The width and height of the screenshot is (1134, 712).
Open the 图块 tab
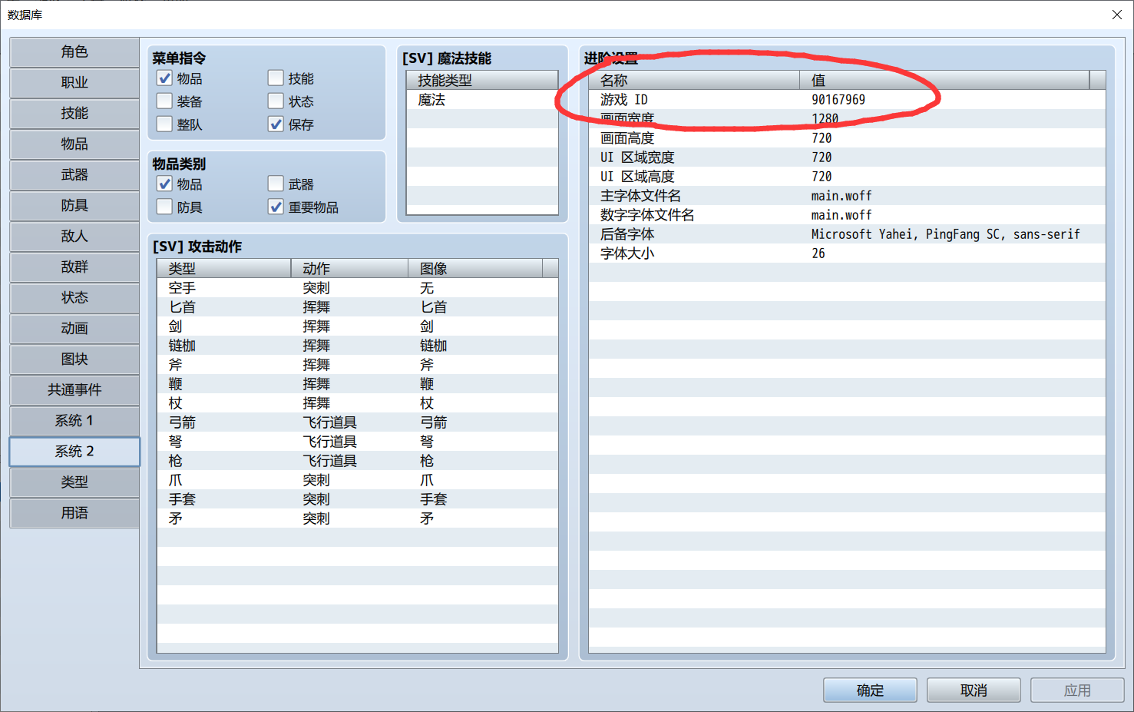tap(74, 359)
